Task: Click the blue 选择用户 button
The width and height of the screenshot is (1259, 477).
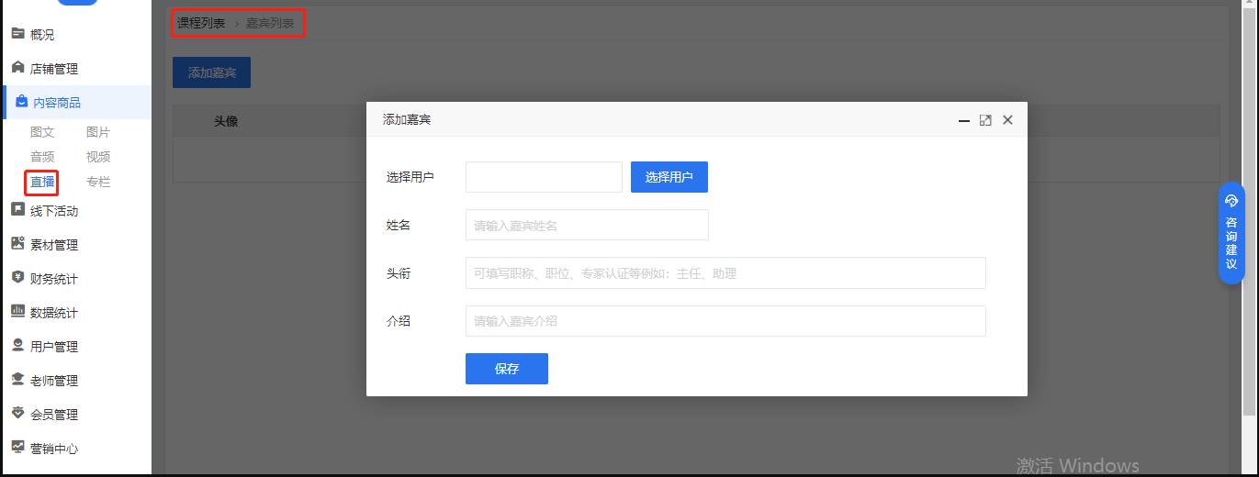Action: 669,177
